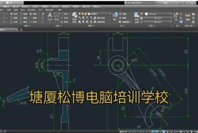The height and width of the screenshot is (133, 198).
Task: Toggle the ribbon minimize button after tabs
Action: click(x=60, y=10)
